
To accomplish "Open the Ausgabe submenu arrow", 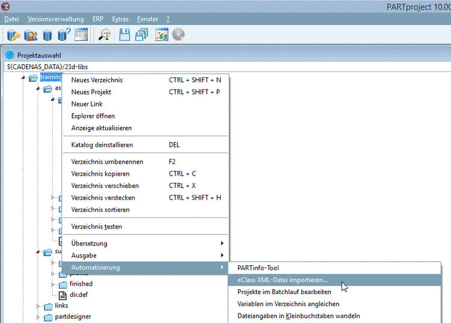I will pyautogui.click(x=222, y=256).
